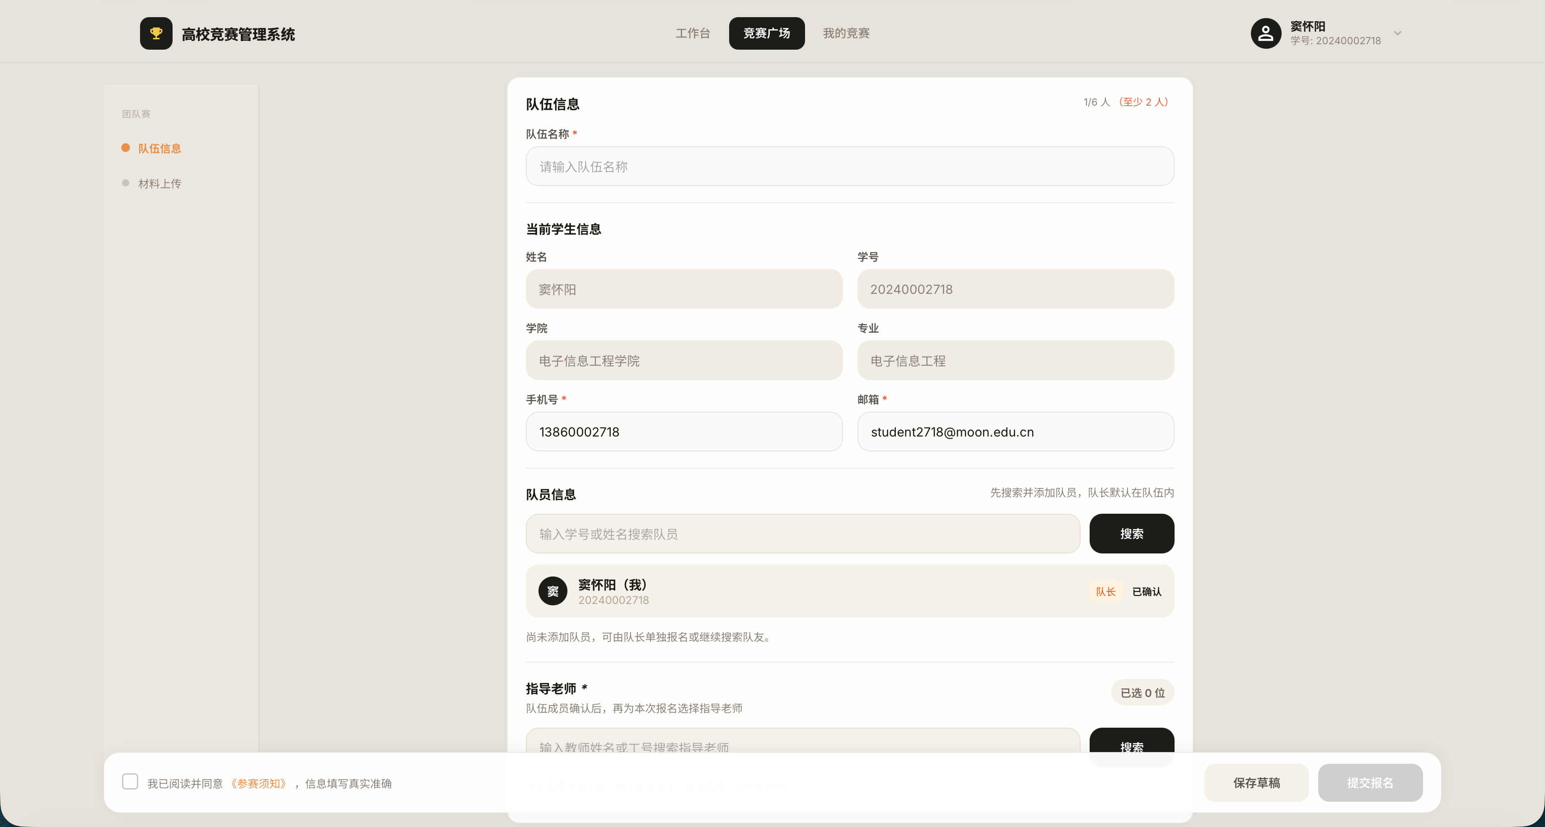1545x827 pixels.
Task: Check the 我已阅读并同意 agreement checkbox
Action: pos(130,782)
